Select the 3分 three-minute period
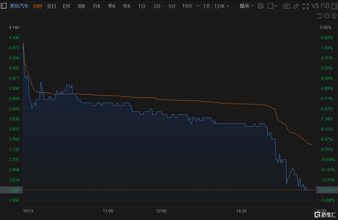The height and width of the screenshot is (220, 338). (x=157, y=6)
